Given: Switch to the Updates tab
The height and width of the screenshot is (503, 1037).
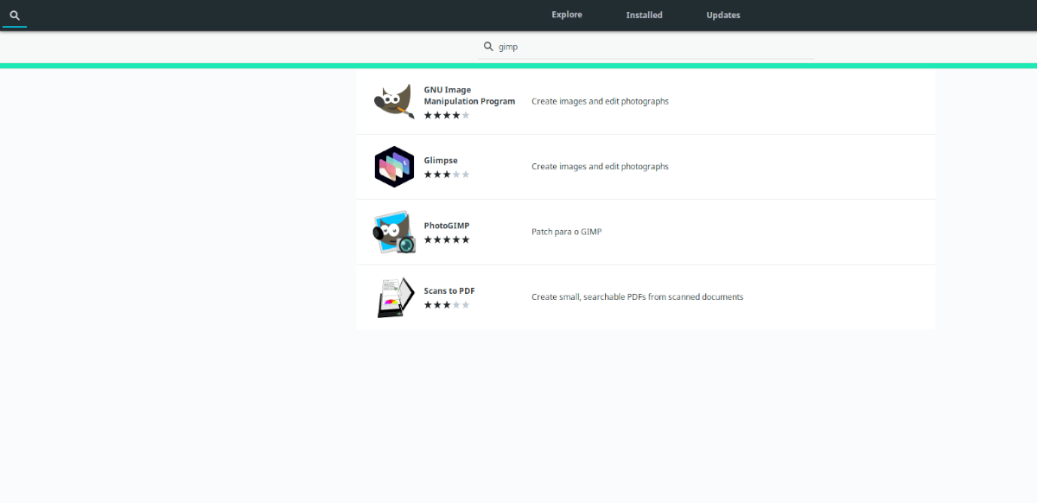Looking at the screenshot, I should (x=722, y=15).
